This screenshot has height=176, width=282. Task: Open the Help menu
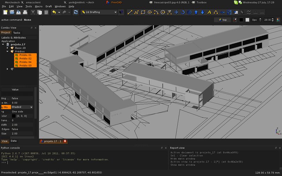tap(72, 6)
